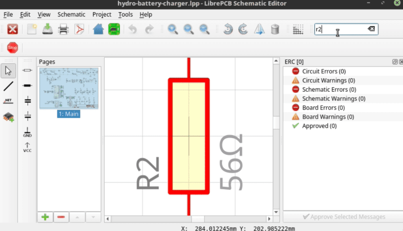Open the board editor from the toolbar
Image resolution: width=403 pixels, height=231 pixels.
pyautogui.click(x=113, y=29)
